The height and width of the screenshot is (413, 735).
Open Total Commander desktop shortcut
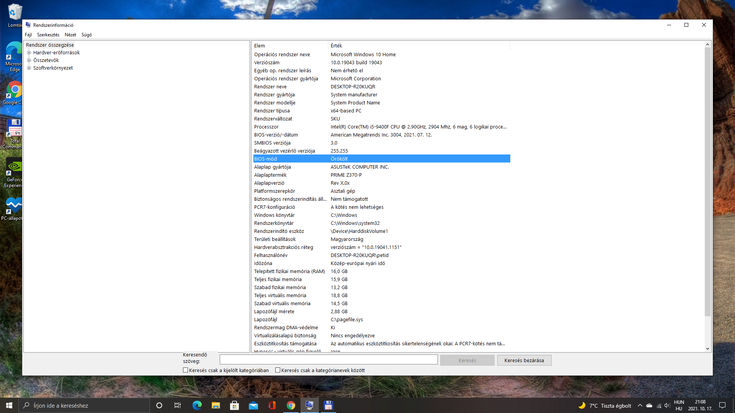[x=14, y=134]
